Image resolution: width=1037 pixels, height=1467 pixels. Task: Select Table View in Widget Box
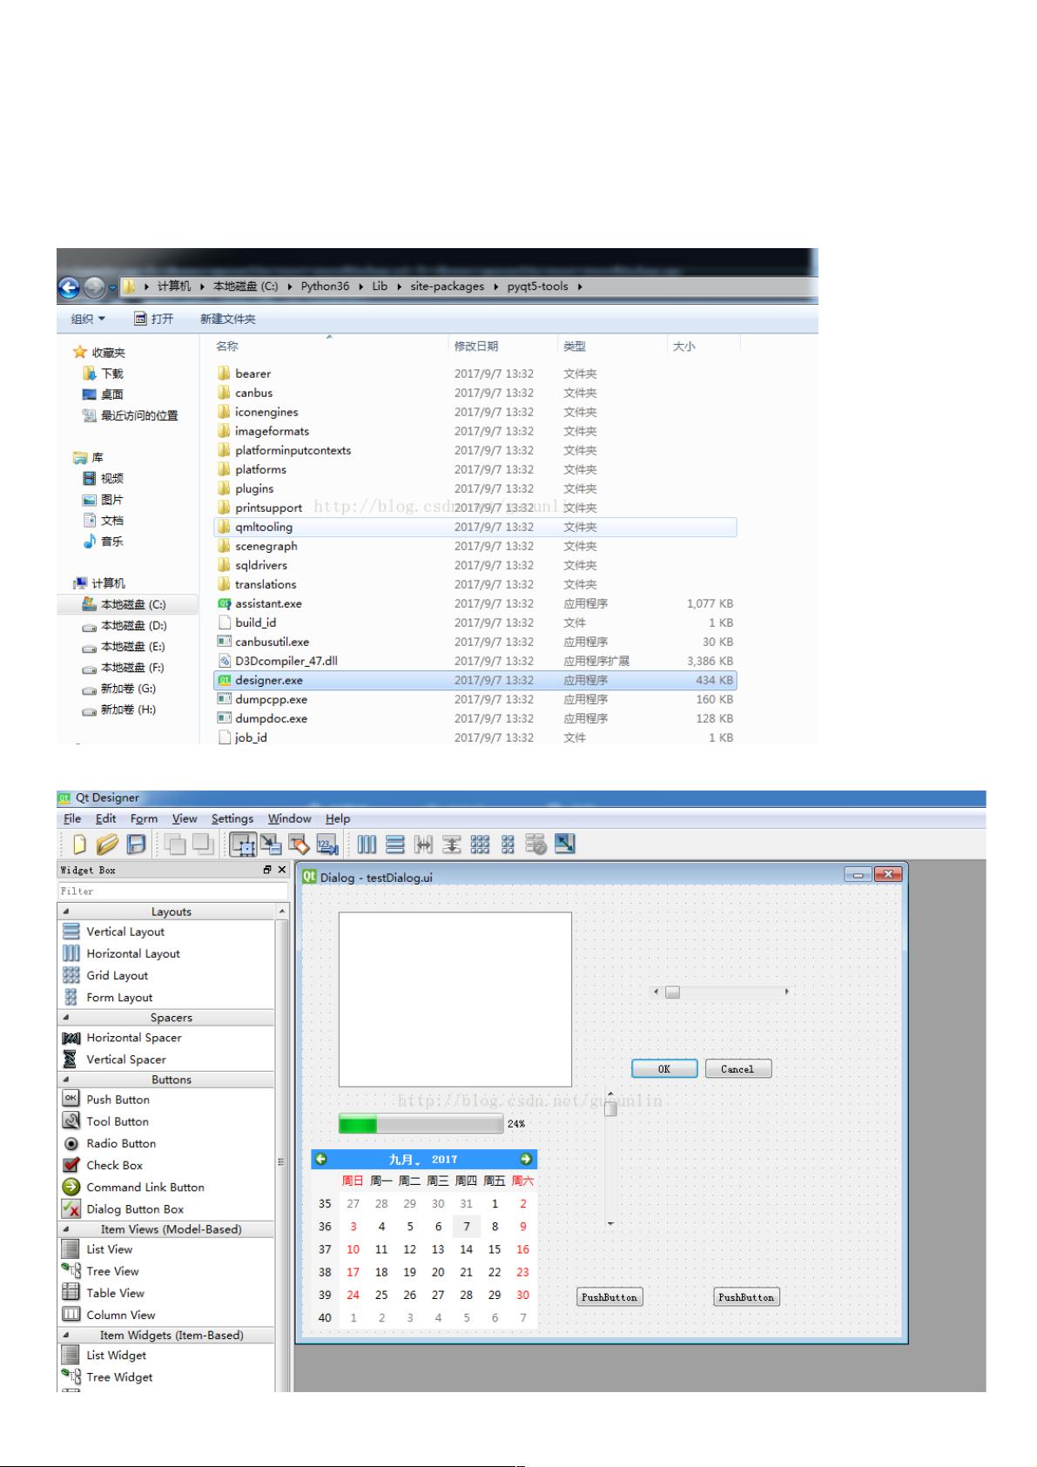[x=115, y=1293]
